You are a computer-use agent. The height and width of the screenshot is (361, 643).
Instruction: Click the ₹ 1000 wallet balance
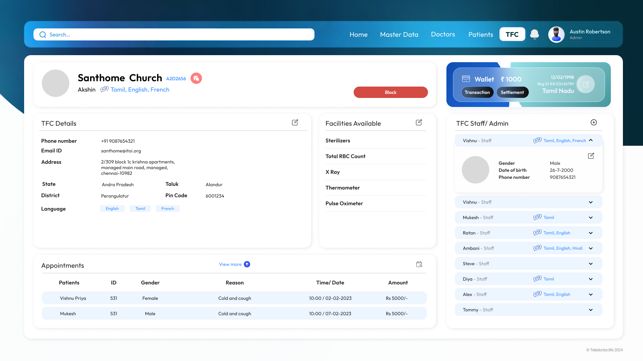point(511,79)
